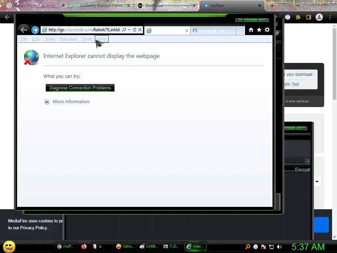Switch to the GoDaddy Domain Name Chrome tab

(x=101, y=6)
